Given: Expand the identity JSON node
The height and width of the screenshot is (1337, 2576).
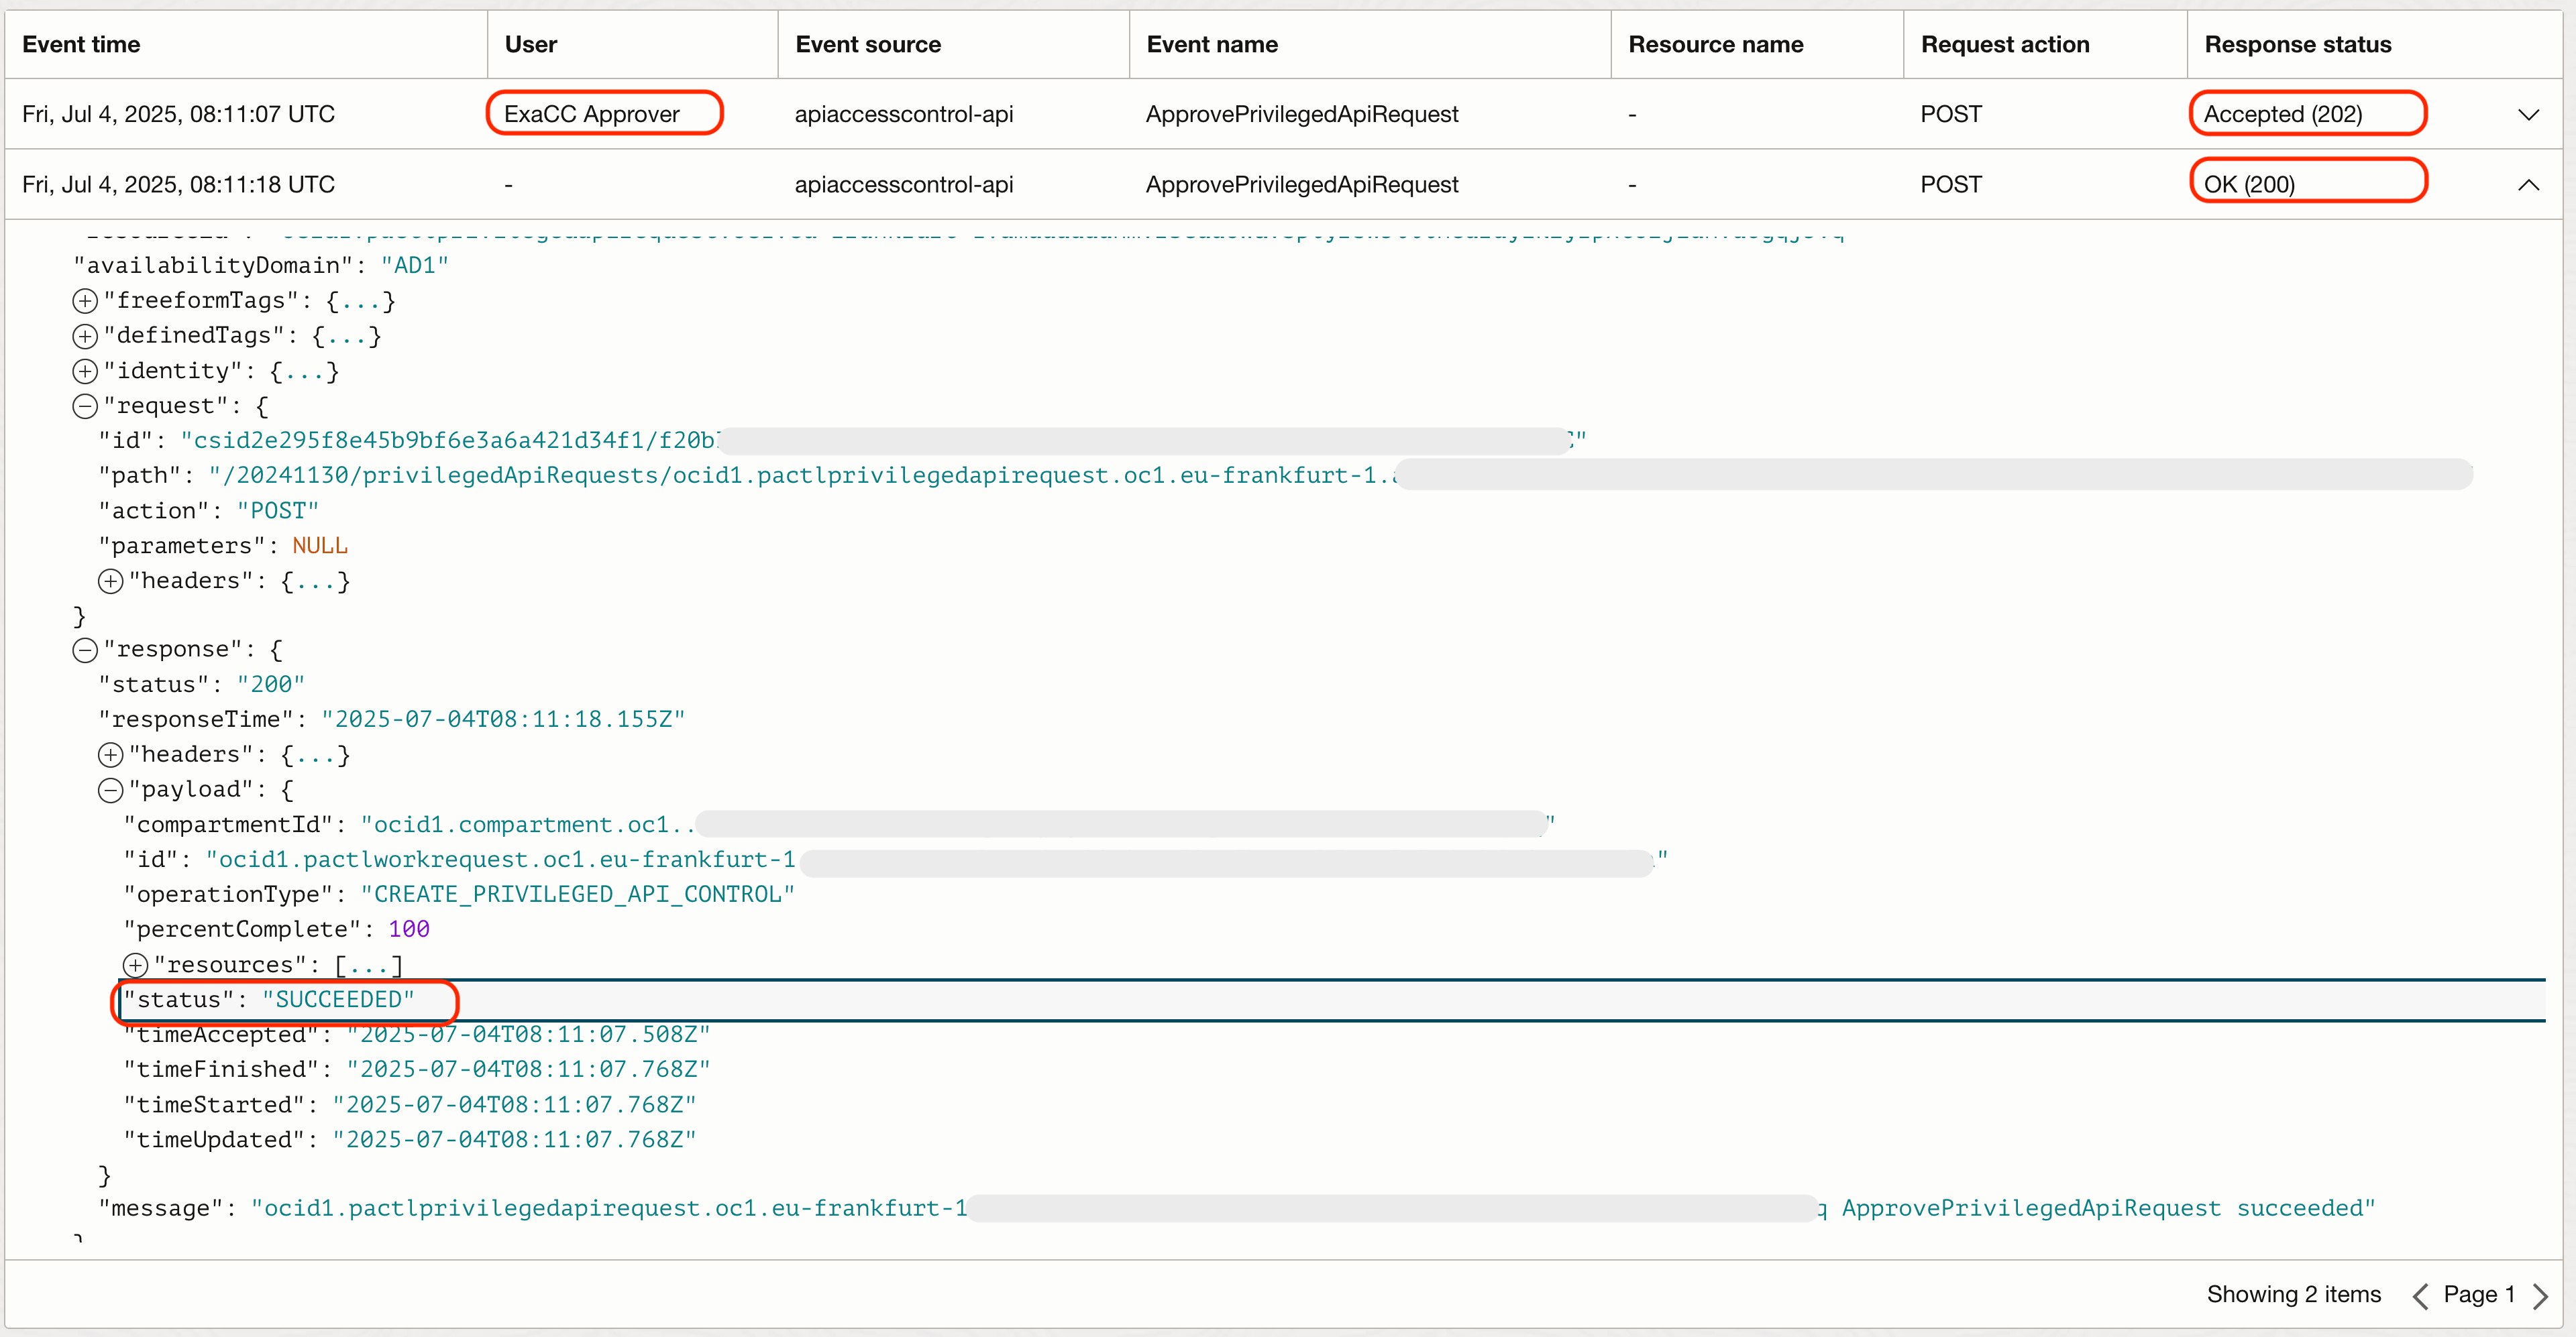Looking at the screenshot, I should [x=85, y=371].
